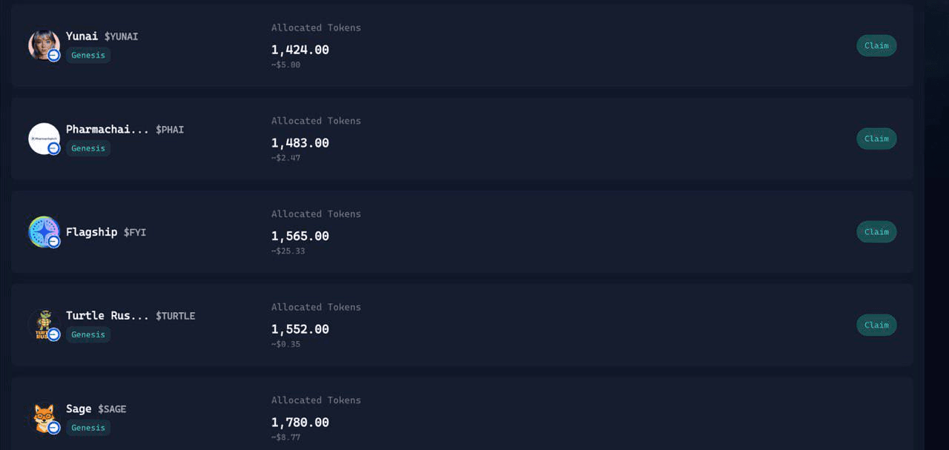
Task: Click the chain badge on Yunai avatar
Action: 53,56
